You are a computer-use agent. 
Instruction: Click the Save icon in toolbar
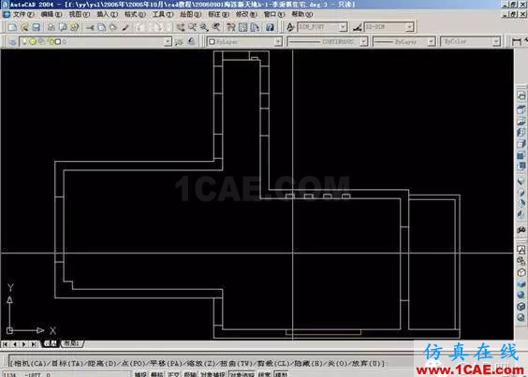[36, 27]
